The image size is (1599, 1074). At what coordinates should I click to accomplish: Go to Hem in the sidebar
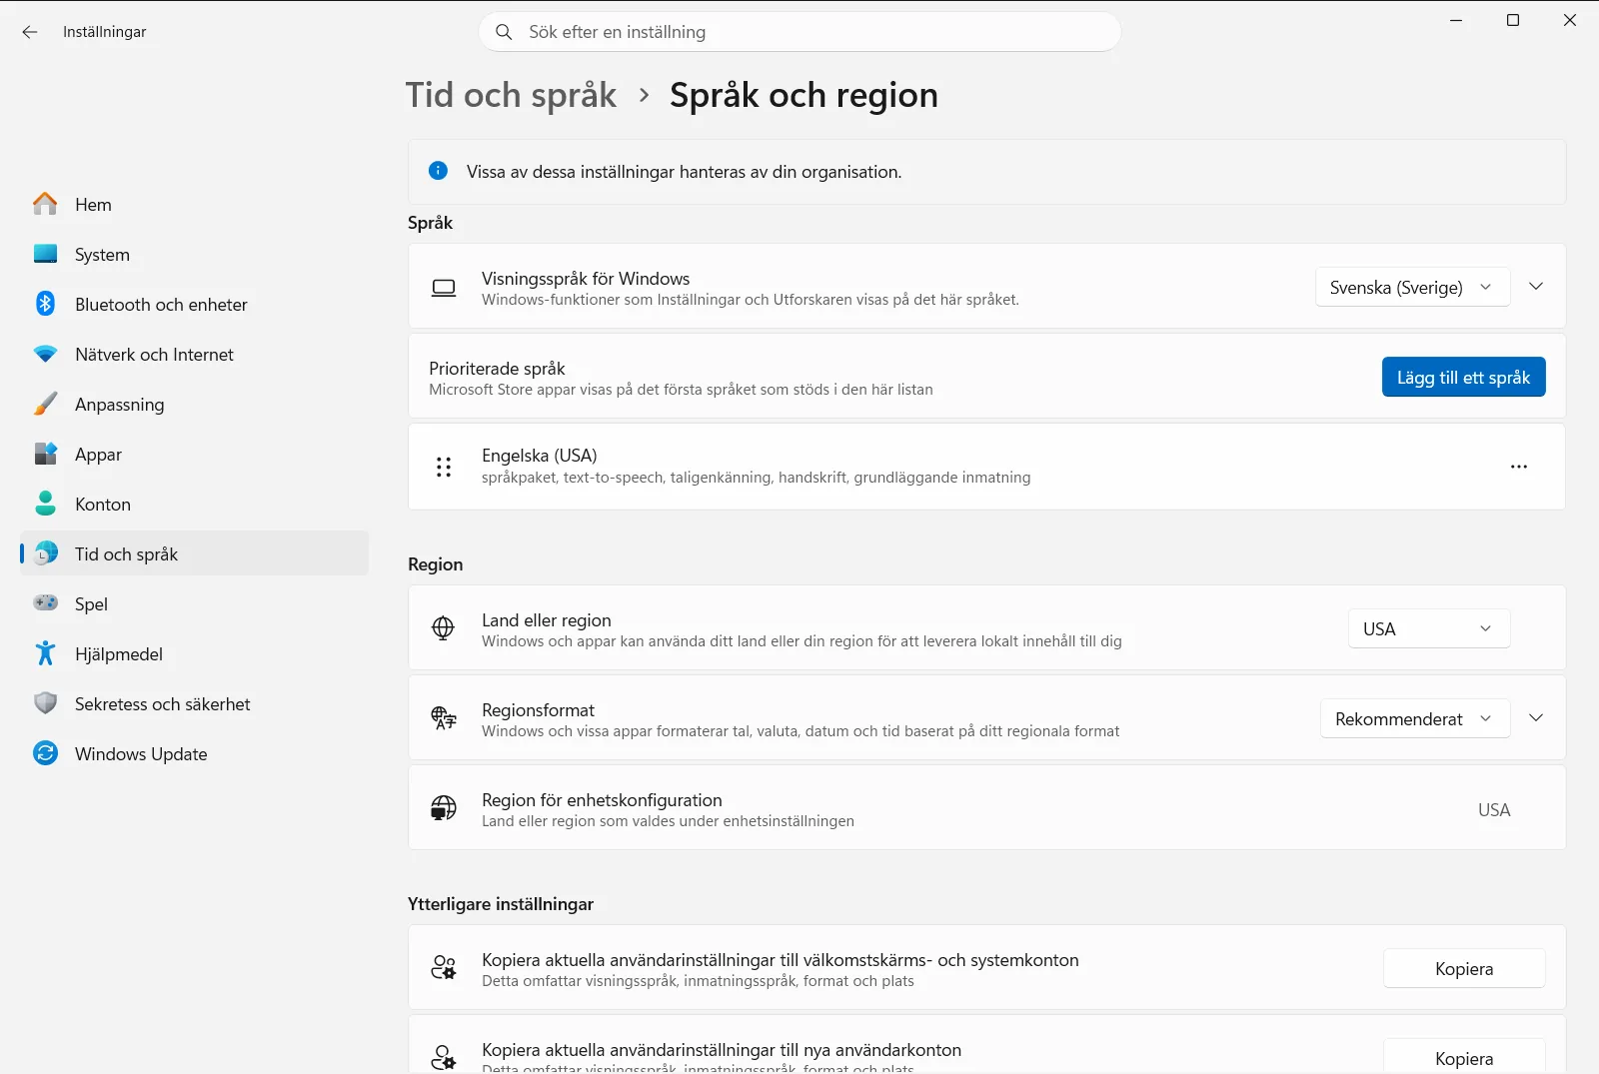click(194, 204)
